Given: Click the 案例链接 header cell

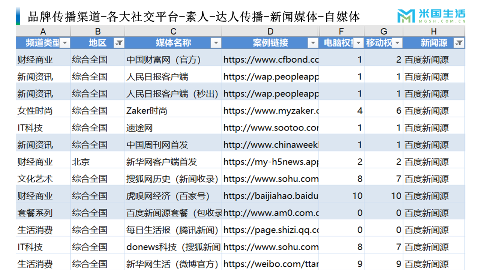Looking at the screenshot, I should click(x=270, y=43).
